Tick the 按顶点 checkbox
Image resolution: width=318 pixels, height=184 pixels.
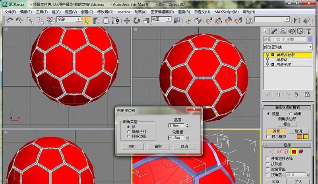coord(268,164)
